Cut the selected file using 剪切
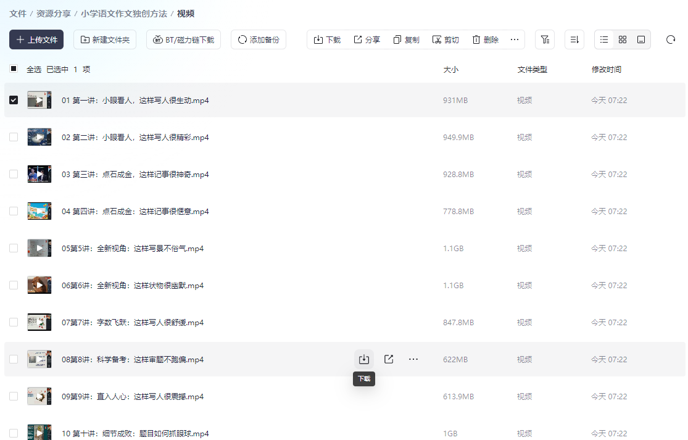Screen dimensions: 688x440 point(446,39)
